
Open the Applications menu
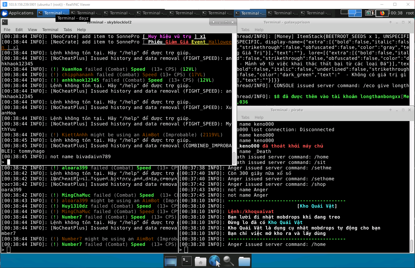pos(18,13)
